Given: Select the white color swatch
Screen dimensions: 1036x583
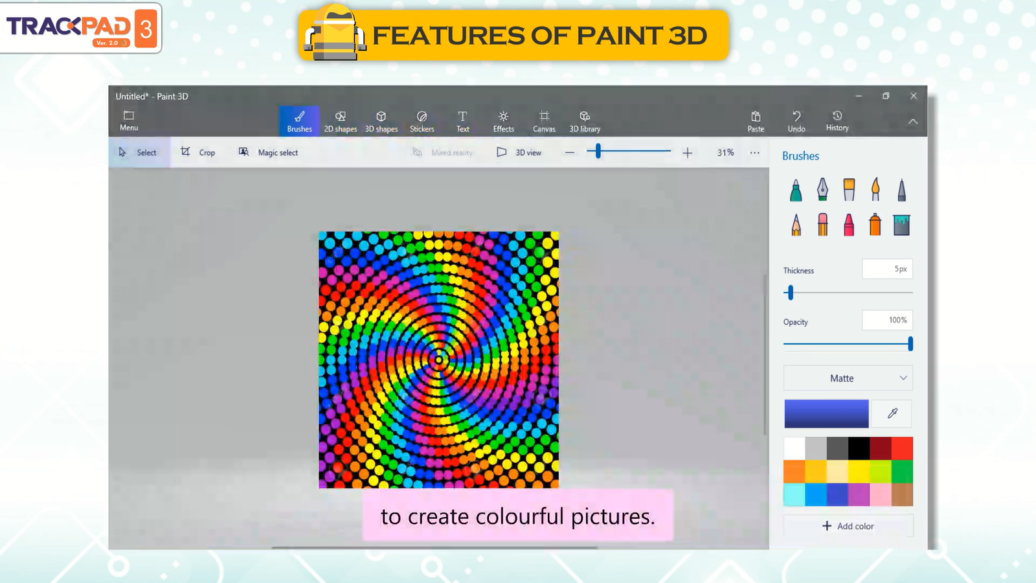Looking at the screenshot, I should 794,448.
